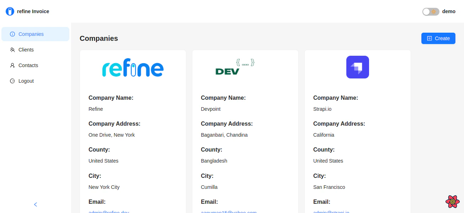The image size is (464, 213).
Task: Open the admin@refine.dev email link
Action: pyautogui.click(x=109, y=212)
